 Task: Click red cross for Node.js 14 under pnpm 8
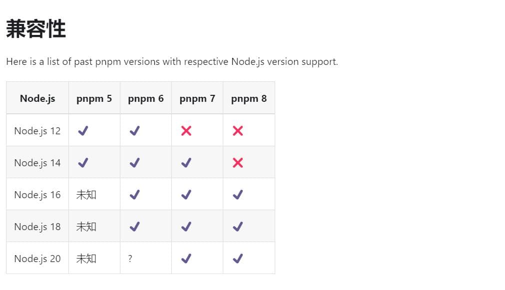(238, 163)
